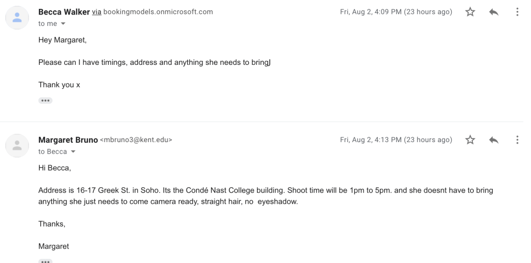Click Becca Walker's profile avatar
This screenshot has height=263, width=531.
tap(17, 18)
